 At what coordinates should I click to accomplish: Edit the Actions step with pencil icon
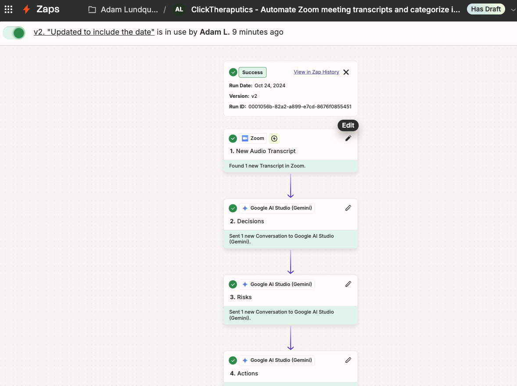click(348, 360)
